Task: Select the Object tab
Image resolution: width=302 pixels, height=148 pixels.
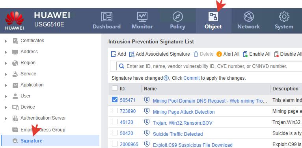Action: click(x=213, y=21)
